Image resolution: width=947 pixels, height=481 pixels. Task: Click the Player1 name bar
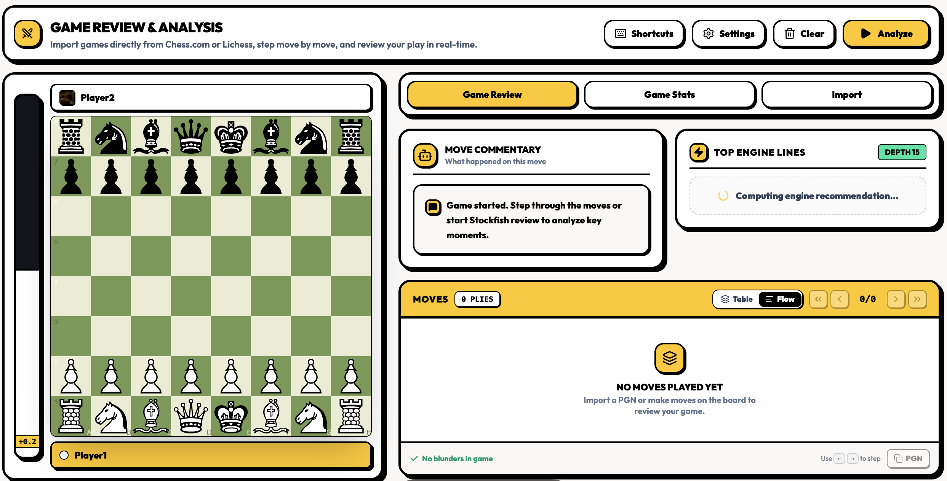click(211, 455)
